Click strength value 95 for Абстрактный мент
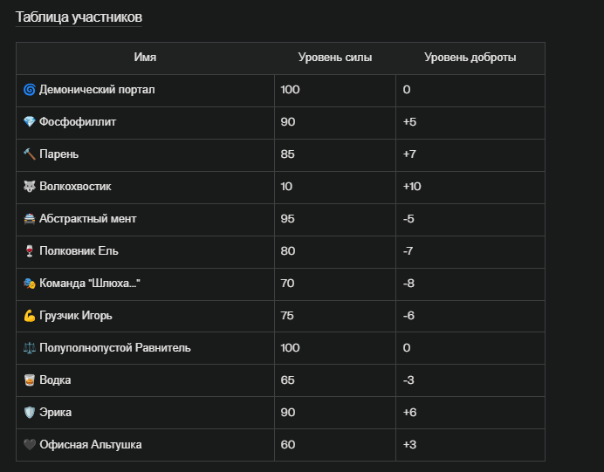Image resolution: width=604 pixels, height=472 pixels. tap(288, 219)
